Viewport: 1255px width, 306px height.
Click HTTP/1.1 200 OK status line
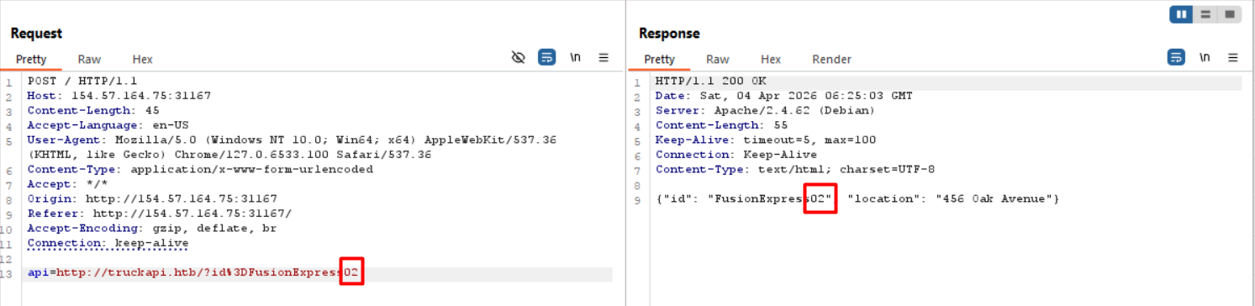711,81
